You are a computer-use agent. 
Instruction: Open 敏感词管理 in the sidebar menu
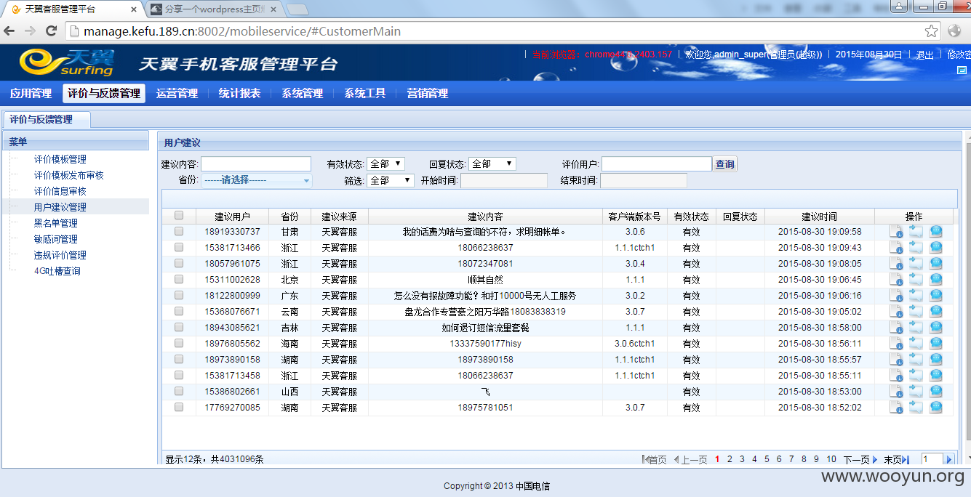55,239
